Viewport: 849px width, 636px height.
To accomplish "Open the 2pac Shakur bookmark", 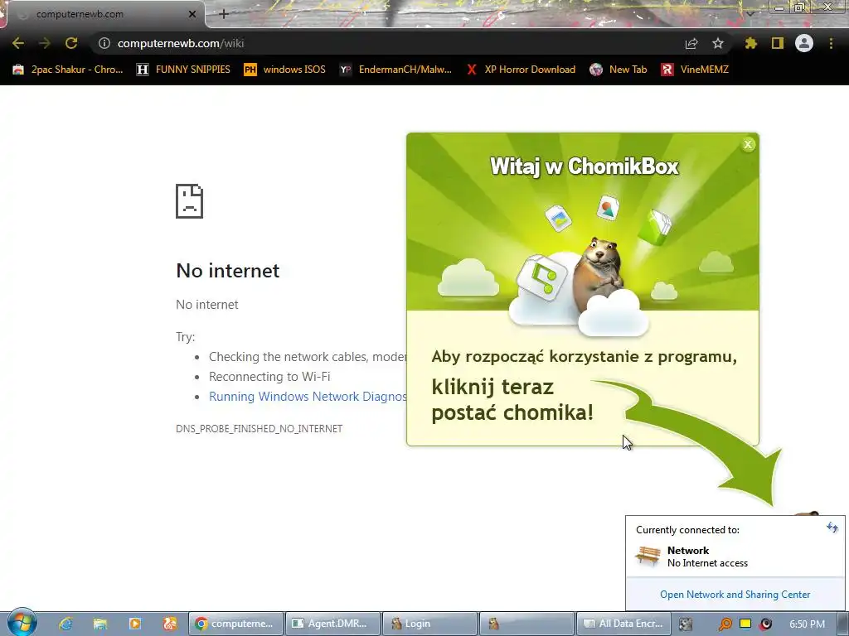I will click(x=68, y=70).
